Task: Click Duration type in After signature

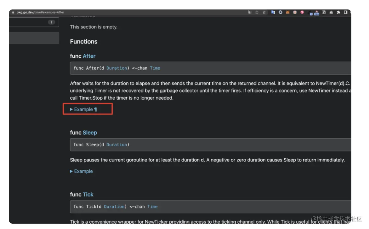Action: pos(117,68)
